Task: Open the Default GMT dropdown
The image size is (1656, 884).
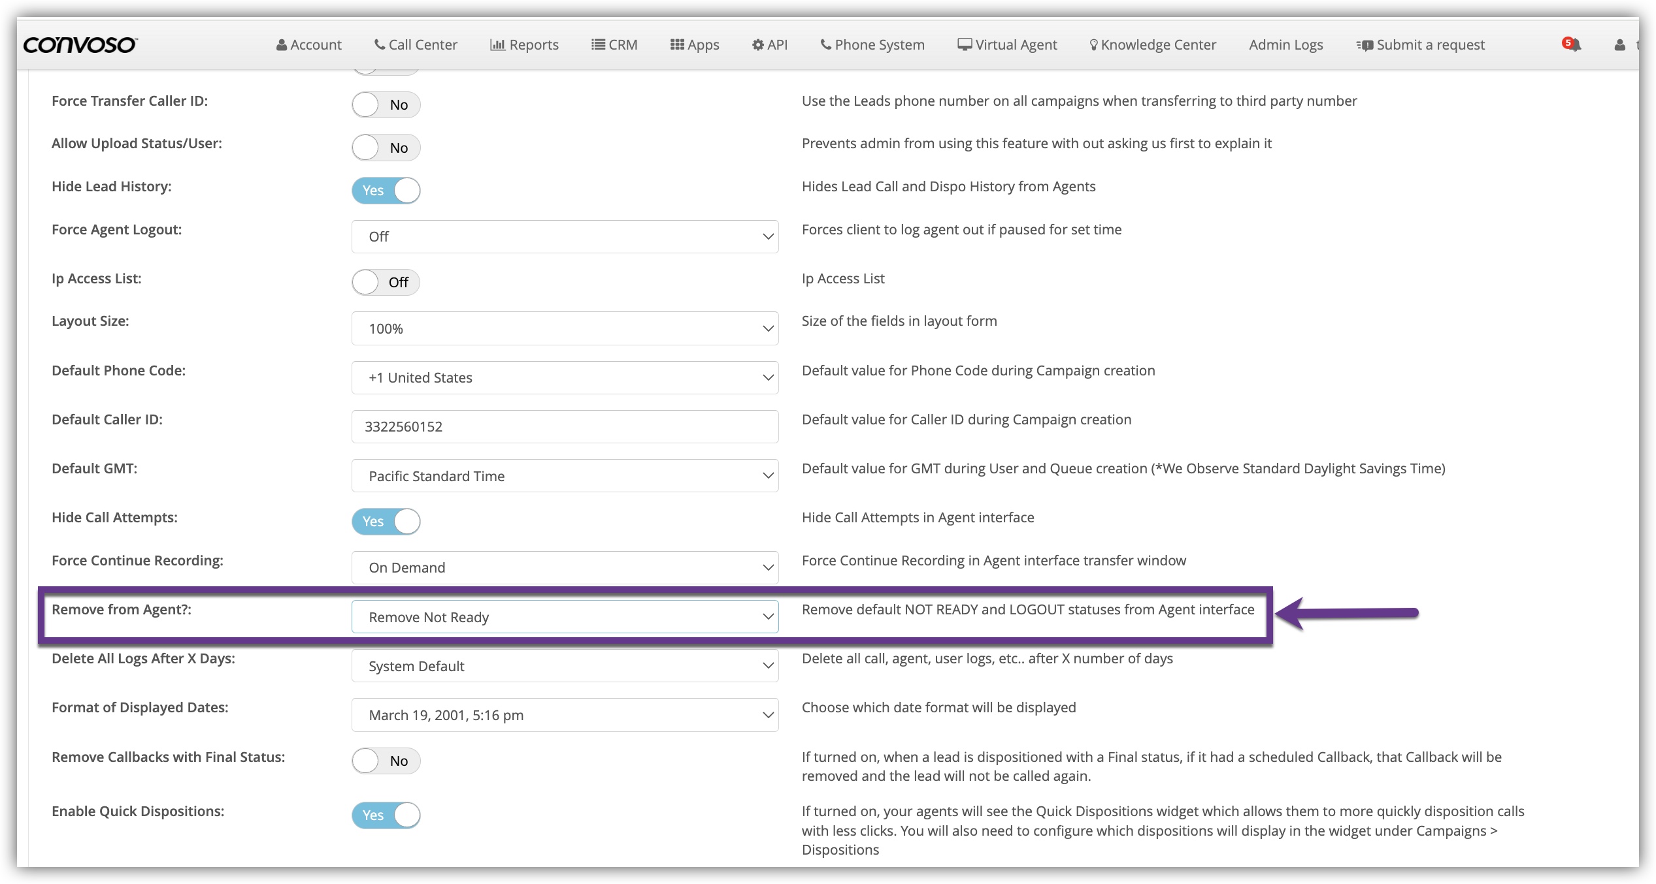Action: click(565, 476)
